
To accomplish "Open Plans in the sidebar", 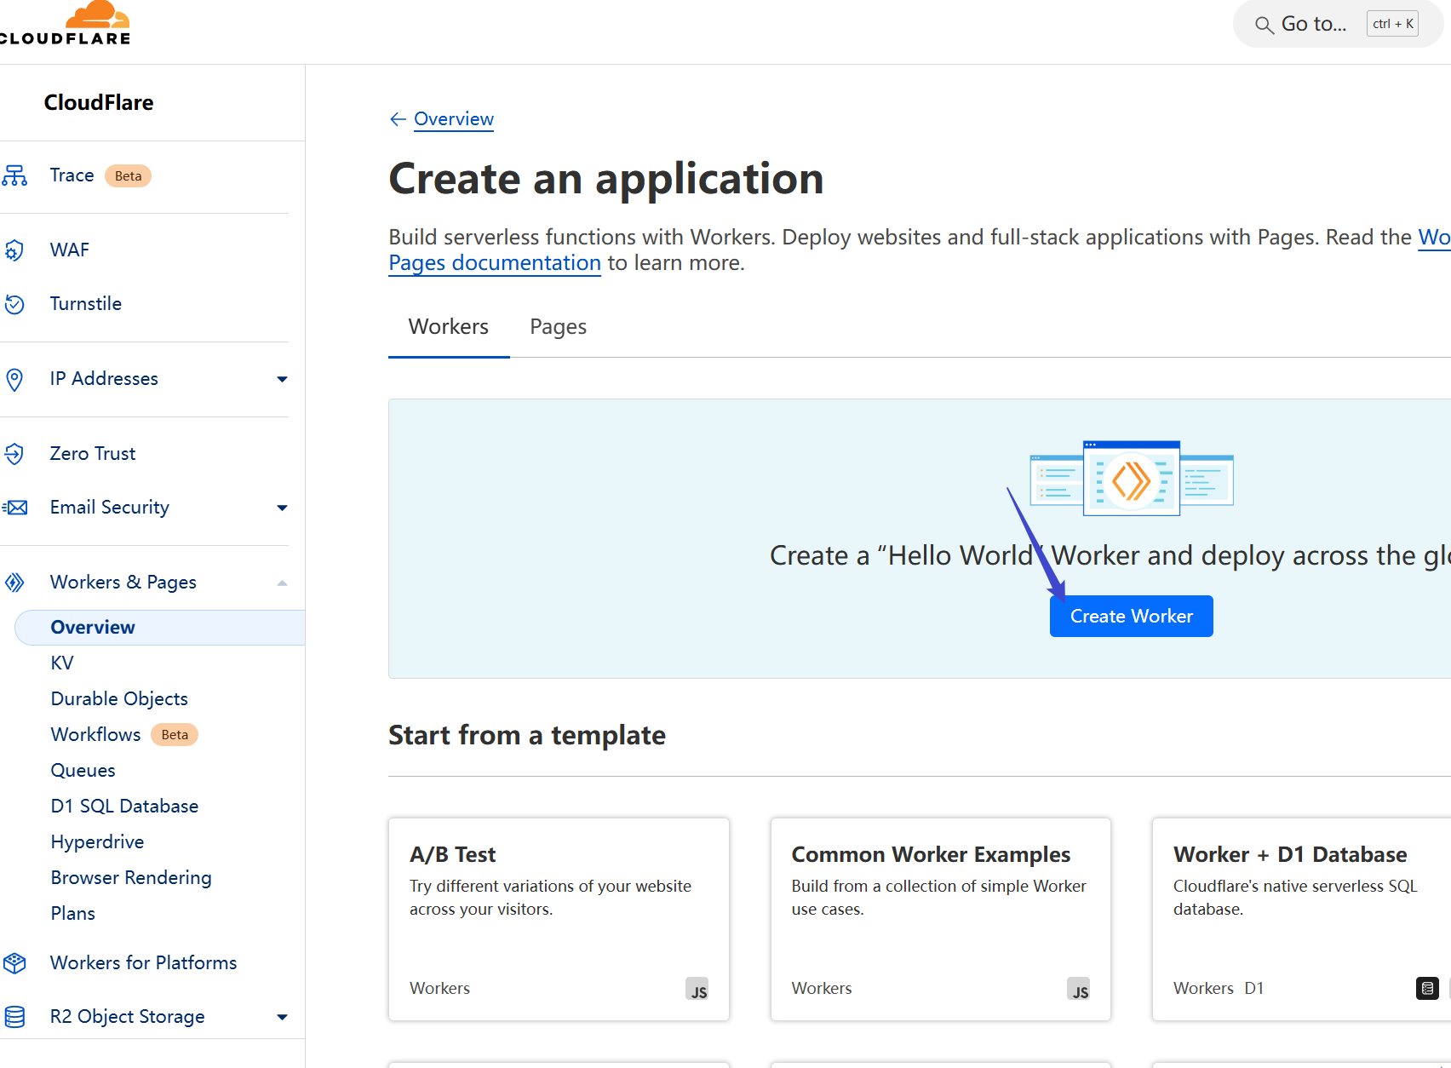I will [72, 914].
